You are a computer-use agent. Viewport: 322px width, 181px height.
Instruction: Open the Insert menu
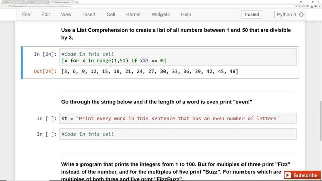(89, 15)
